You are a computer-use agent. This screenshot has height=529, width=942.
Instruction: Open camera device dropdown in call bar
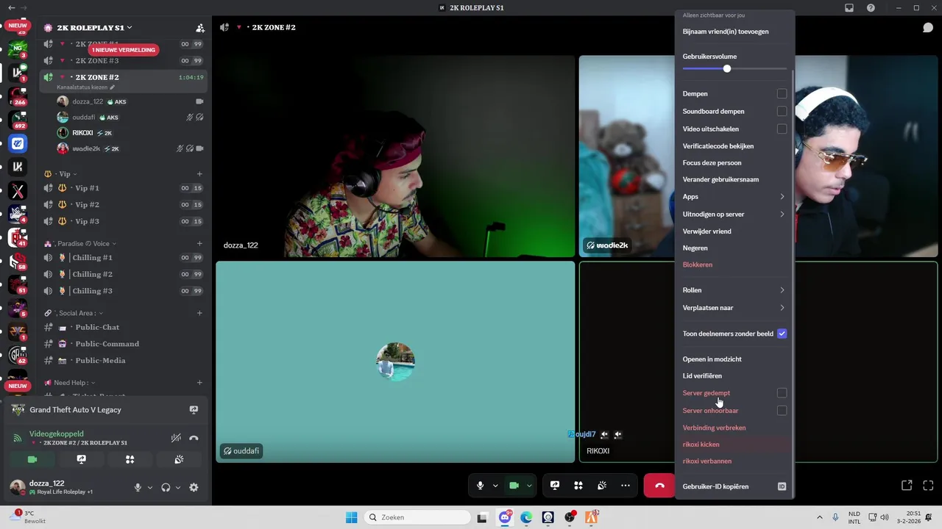click(529, 486)
